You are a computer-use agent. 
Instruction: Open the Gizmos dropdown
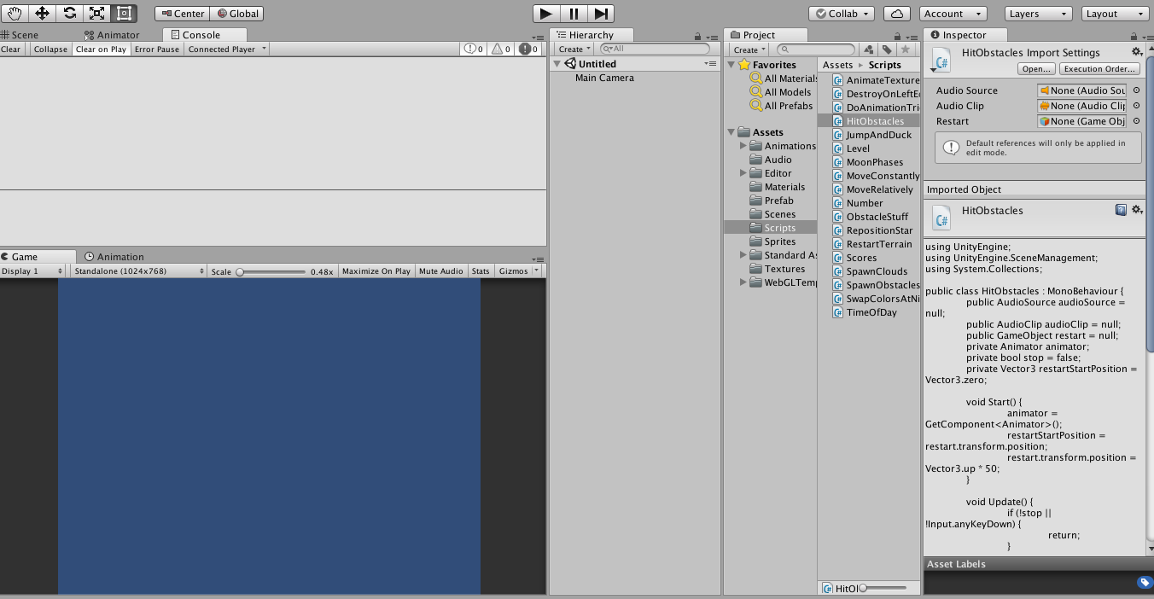[x=518, y=270]
